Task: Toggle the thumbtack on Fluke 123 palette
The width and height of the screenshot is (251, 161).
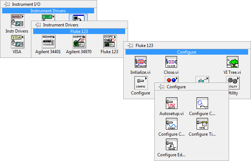Action: pos(131,46)
